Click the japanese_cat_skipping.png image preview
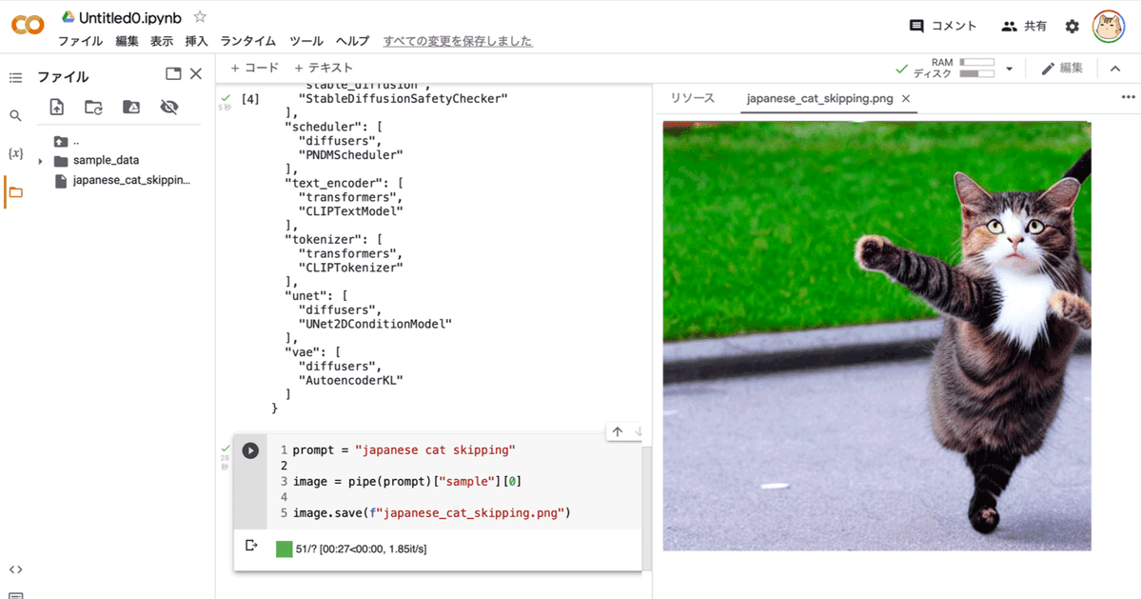This screenshot has height=599, width=1142. 876,333
